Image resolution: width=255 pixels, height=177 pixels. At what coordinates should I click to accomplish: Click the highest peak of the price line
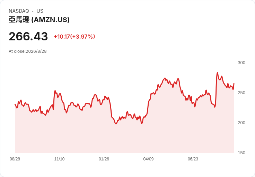[218, 73]
